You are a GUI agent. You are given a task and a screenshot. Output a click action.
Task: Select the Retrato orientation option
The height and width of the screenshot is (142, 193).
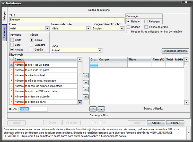tap(128, 22)
